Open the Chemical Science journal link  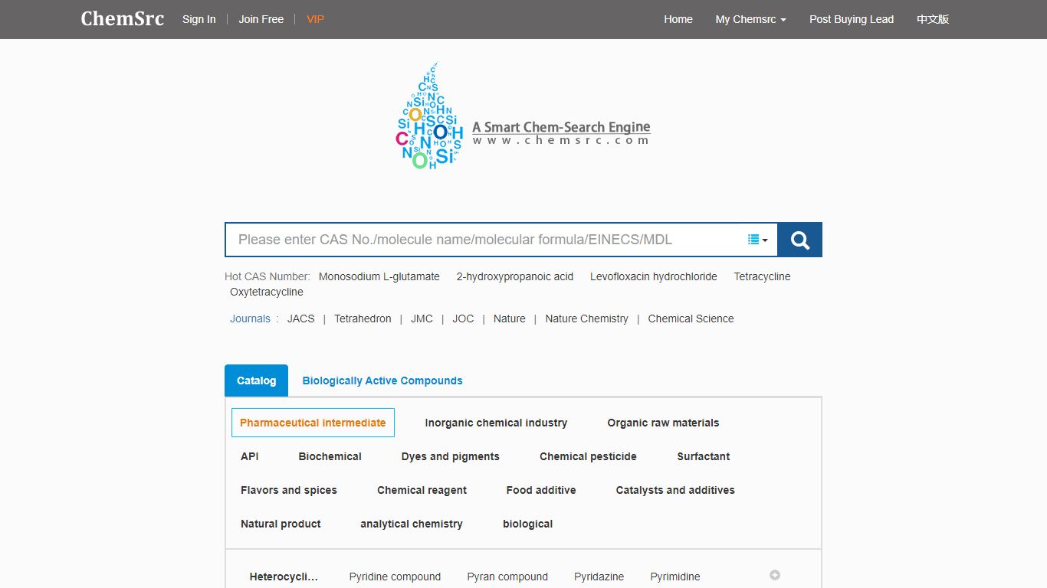tap(691, 318)
